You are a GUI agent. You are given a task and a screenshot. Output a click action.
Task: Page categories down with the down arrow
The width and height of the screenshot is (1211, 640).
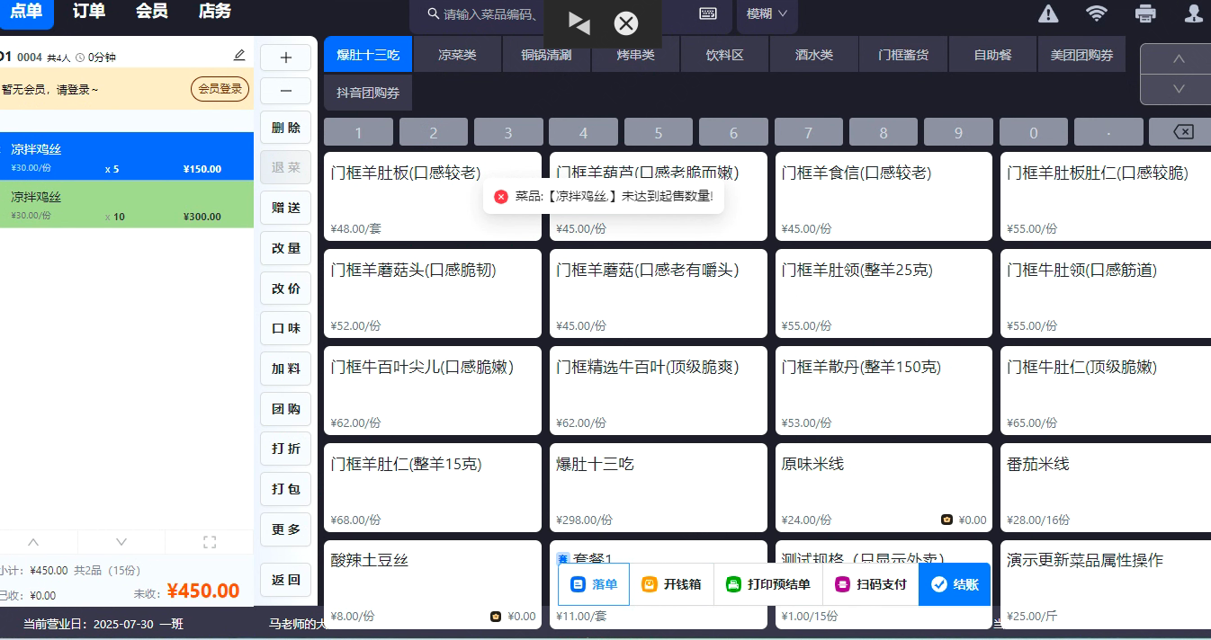pyautogui.click(x=1179, y=89)
